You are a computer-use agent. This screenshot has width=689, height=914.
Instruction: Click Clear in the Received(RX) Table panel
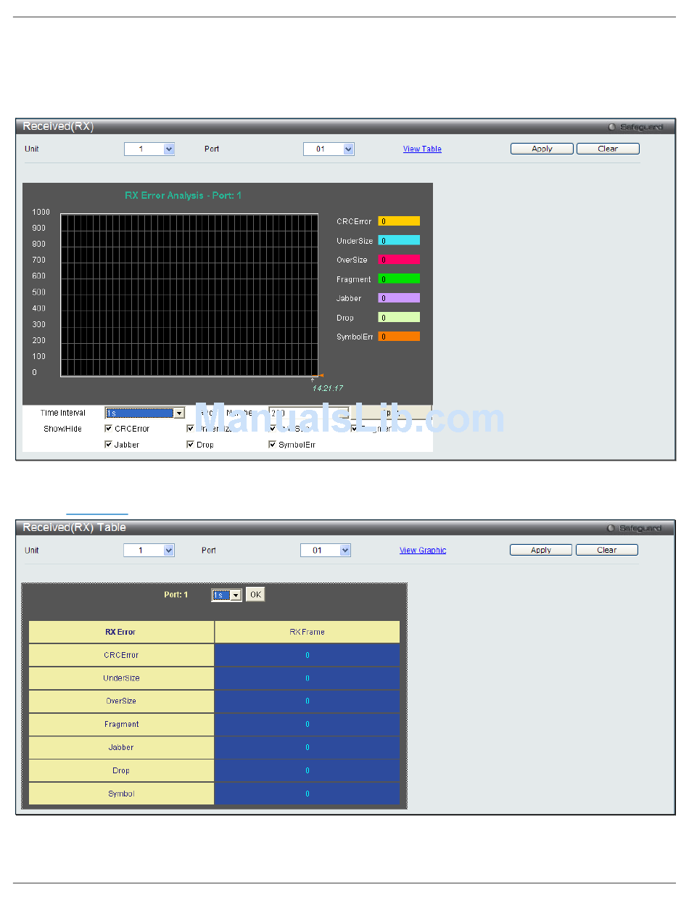pos(606,550)
